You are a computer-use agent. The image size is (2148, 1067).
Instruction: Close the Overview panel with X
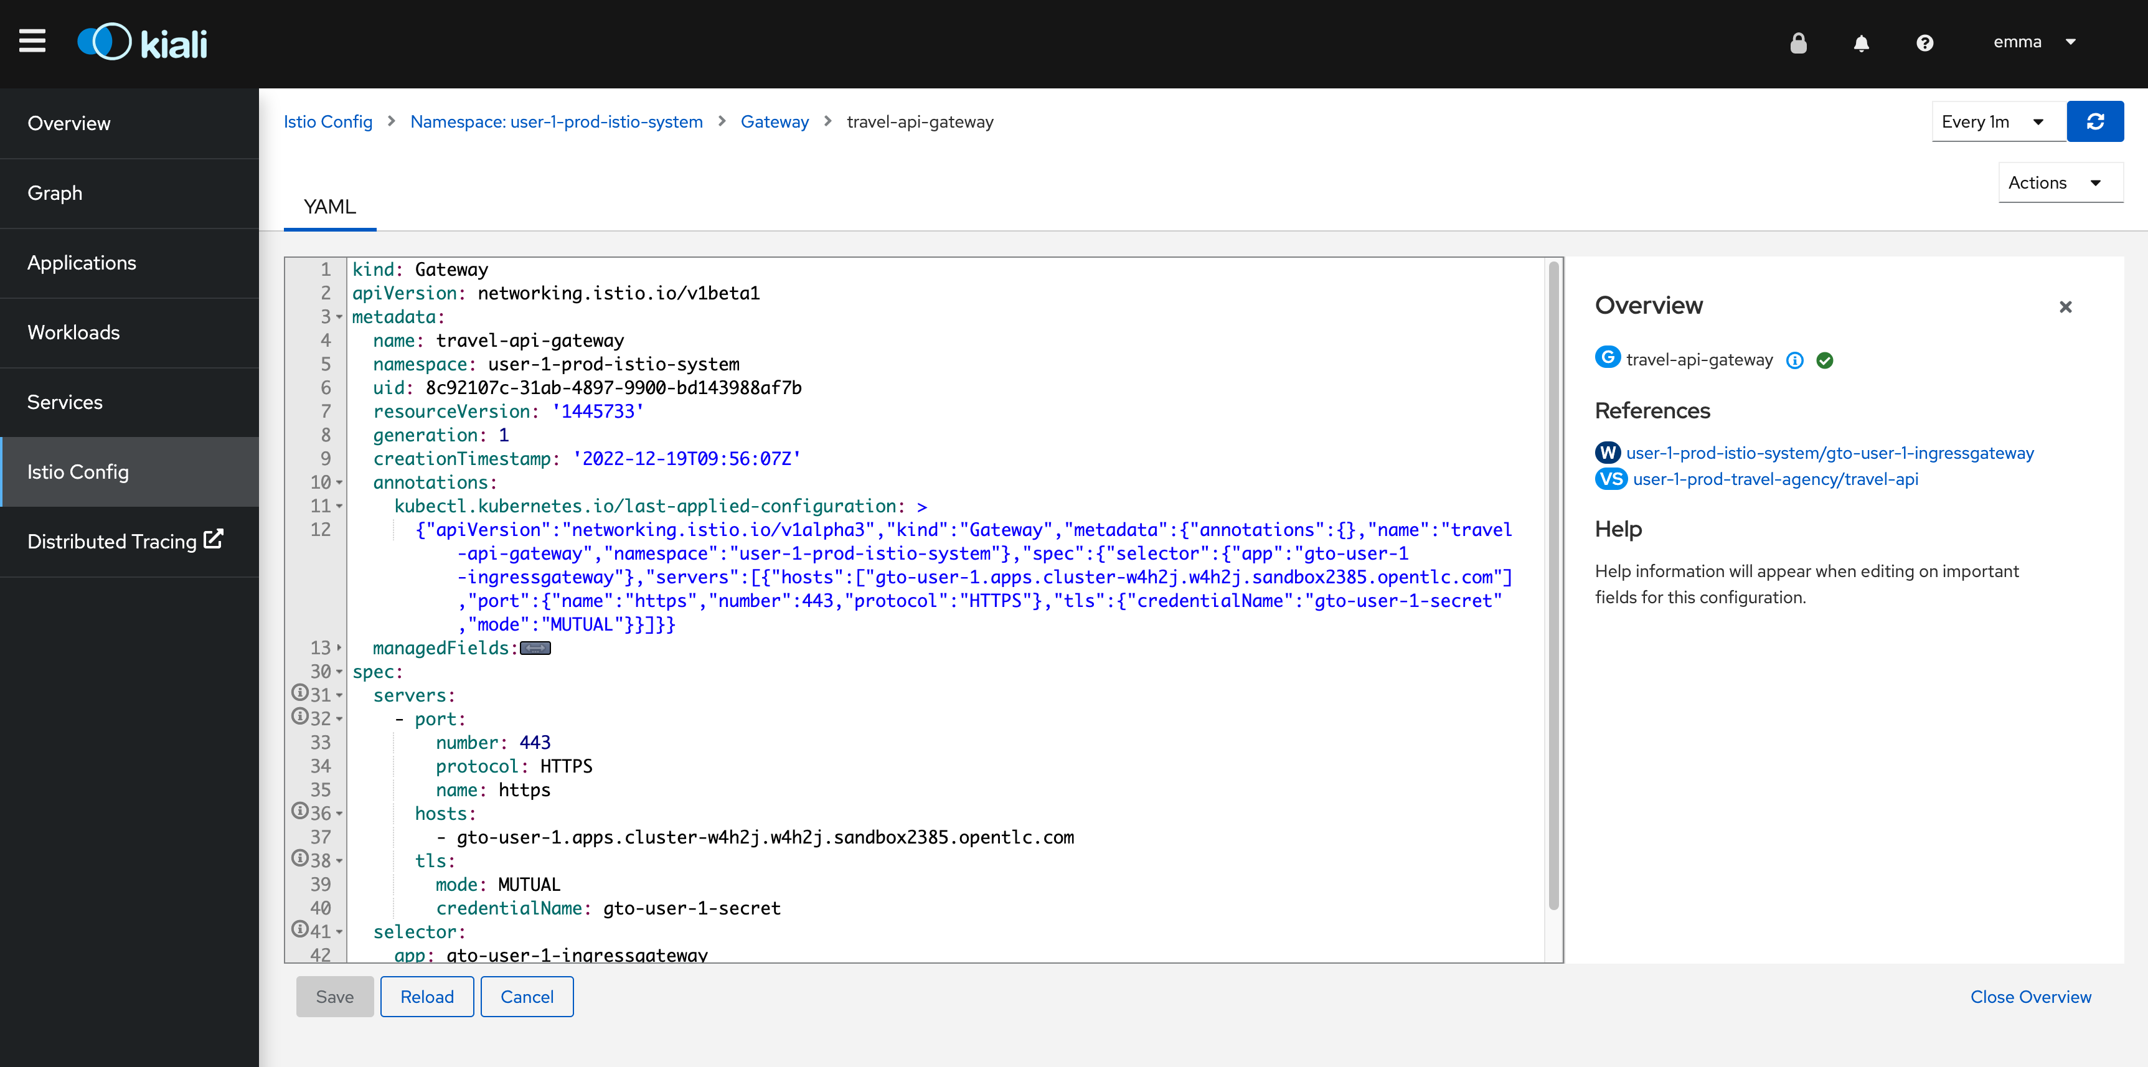[x=2065, y=307]
